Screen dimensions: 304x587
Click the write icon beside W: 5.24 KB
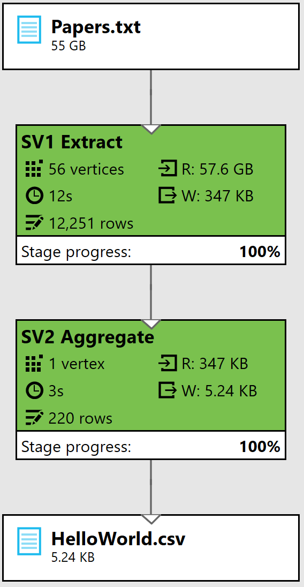pyautogui.click(x=167, y=391)
